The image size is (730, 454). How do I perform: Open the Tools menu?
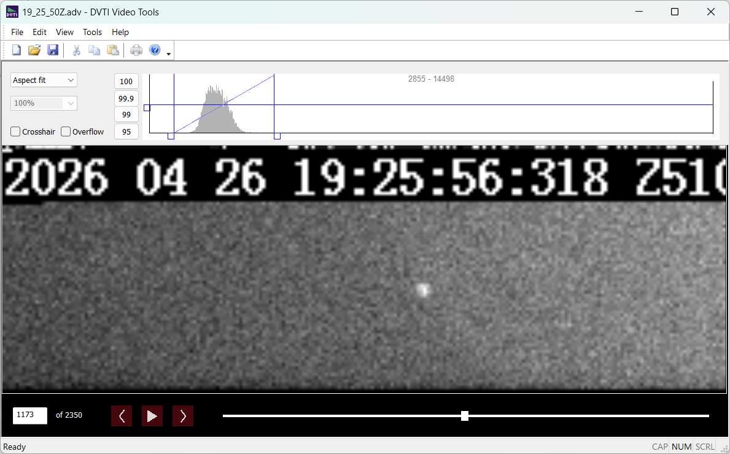[x=92, y=32]
